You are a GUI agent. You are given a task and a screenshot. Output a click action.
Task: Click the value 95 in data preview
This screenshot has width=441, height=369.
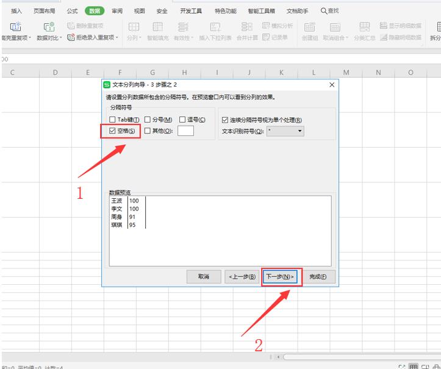coord(132,225)
